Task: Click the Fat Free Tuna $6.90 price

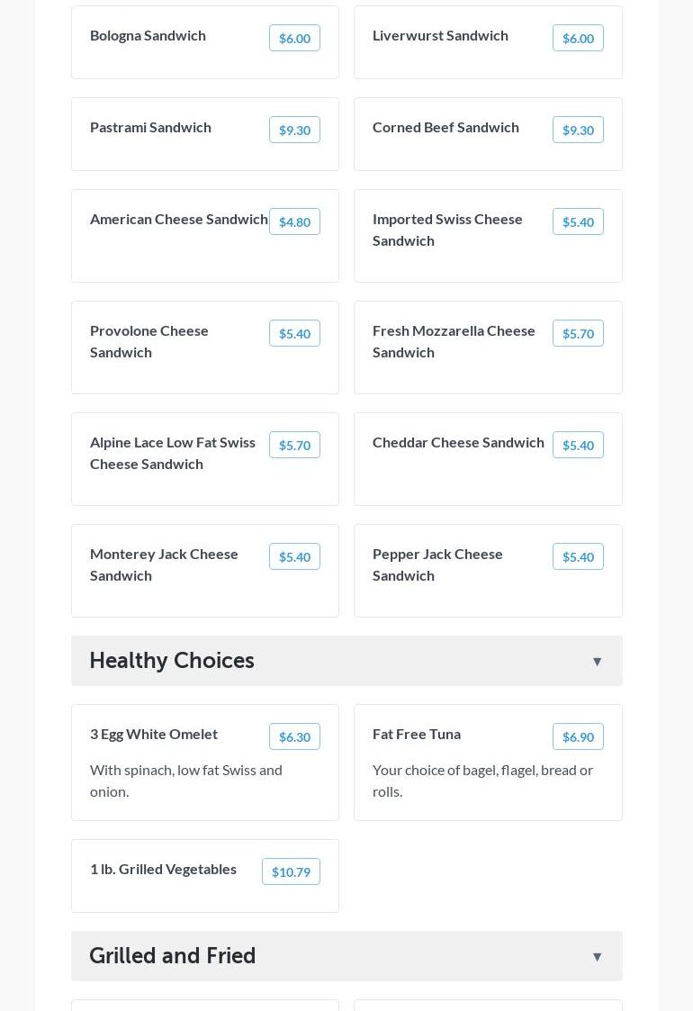Action: (x=578, y=736)
